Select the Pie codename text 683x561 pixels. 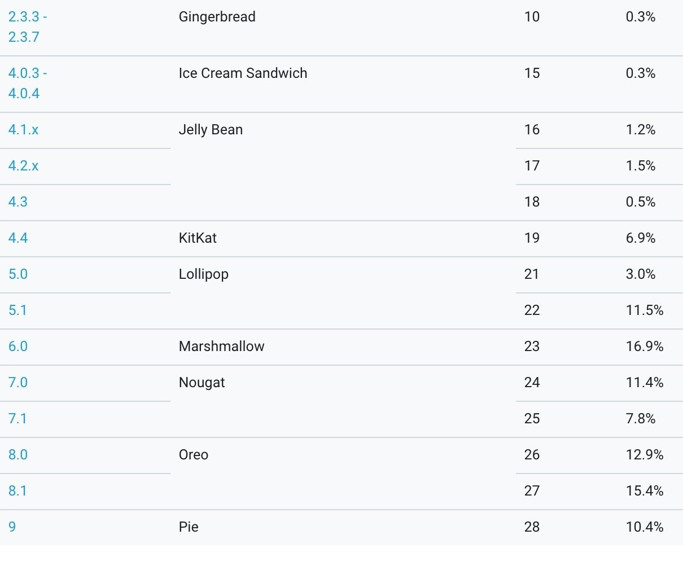(x=189, y=527)
